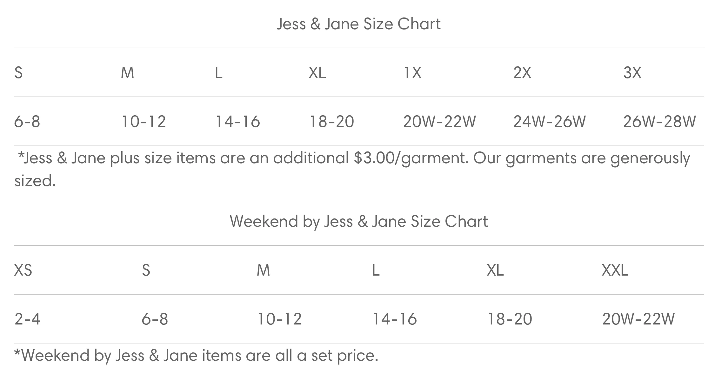This screenshot has height=381, width=715.
Task: Click the 6-8 value under S in Weekend chart
Action: click(x=155, y=319)
